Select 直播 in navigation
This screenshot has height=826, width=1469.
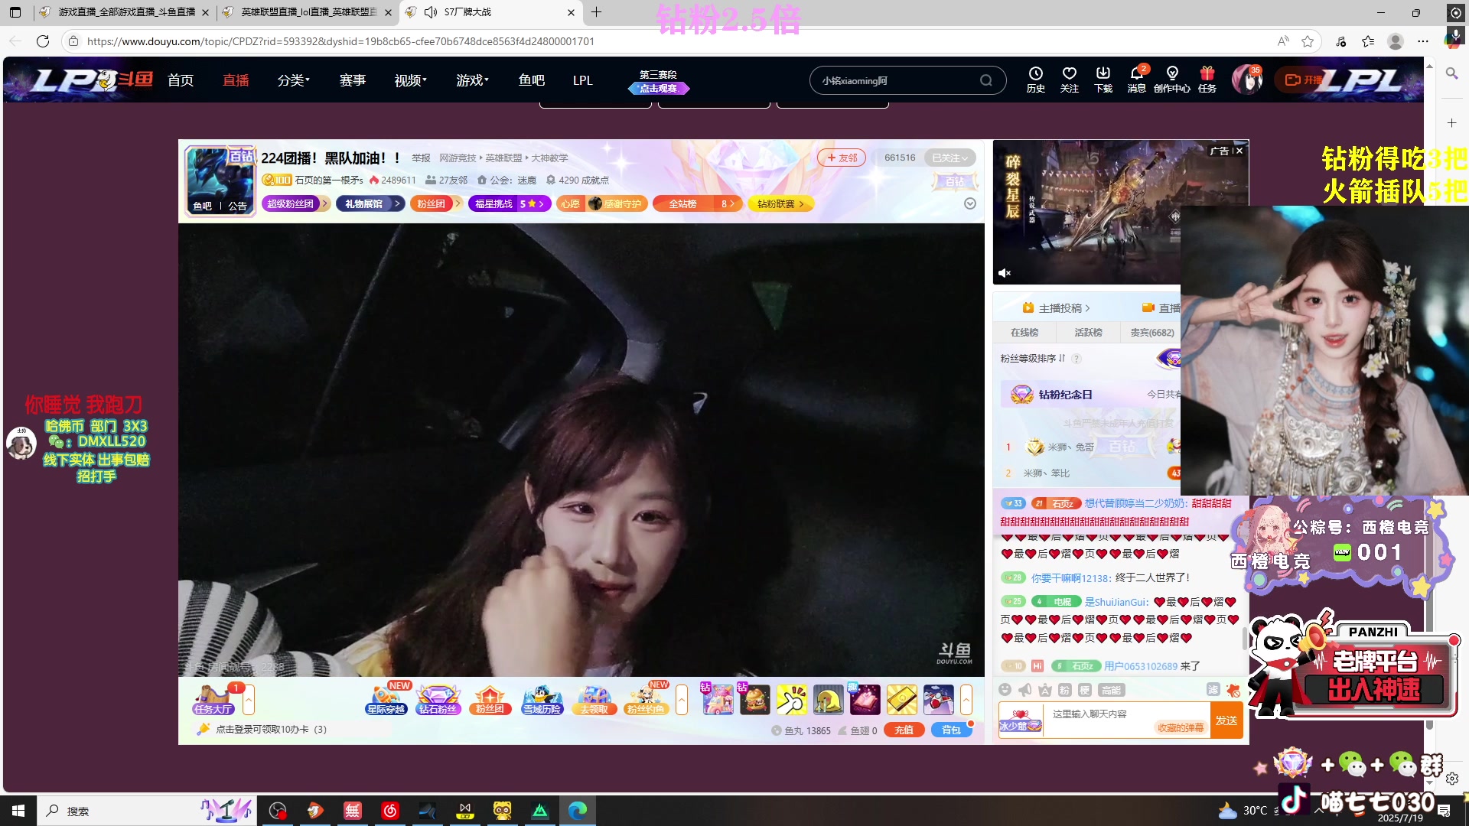(x=236, y=80)
